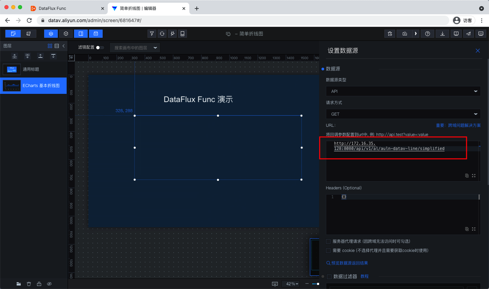Image resolution: width=489 pixels, height=289 pixels.
Task: Toggle the 滤镜配置 switch
Action: pyautogui.click(x=100, y=48)
